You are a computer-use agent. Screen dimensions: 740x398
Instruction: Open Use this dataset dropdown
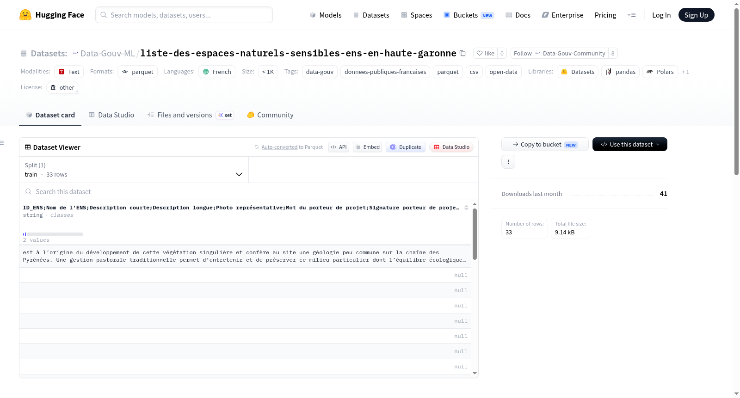pyautogui.click(x=629, y=144)
